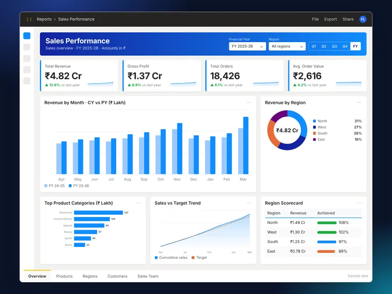This screenshot has height=294, width=392.
Task: Click the yellow dotted app grid icon
Action: 29,19
